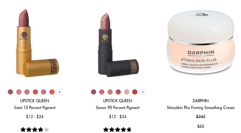Choose pale nude swatch for Sinner lipstick

pyautogui.click(x=126, y=92)
